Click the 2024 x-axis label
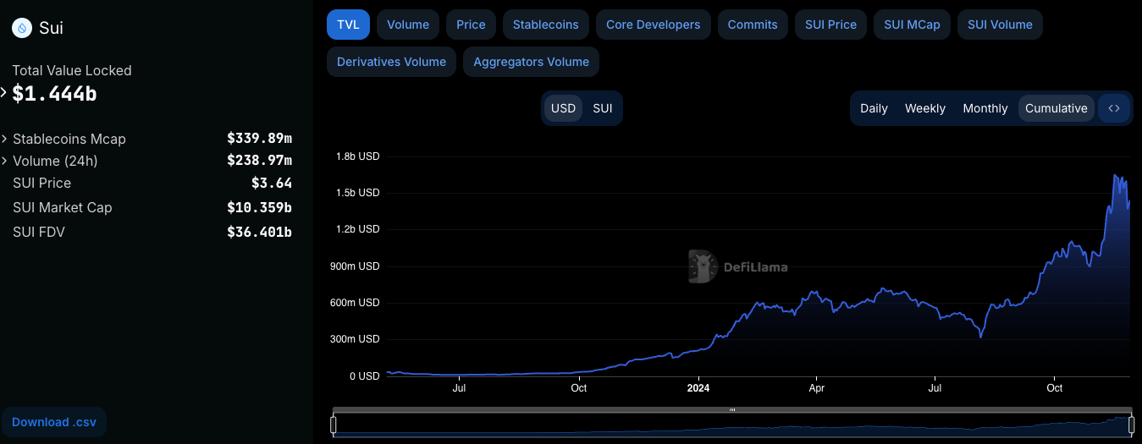 (698, 388)
